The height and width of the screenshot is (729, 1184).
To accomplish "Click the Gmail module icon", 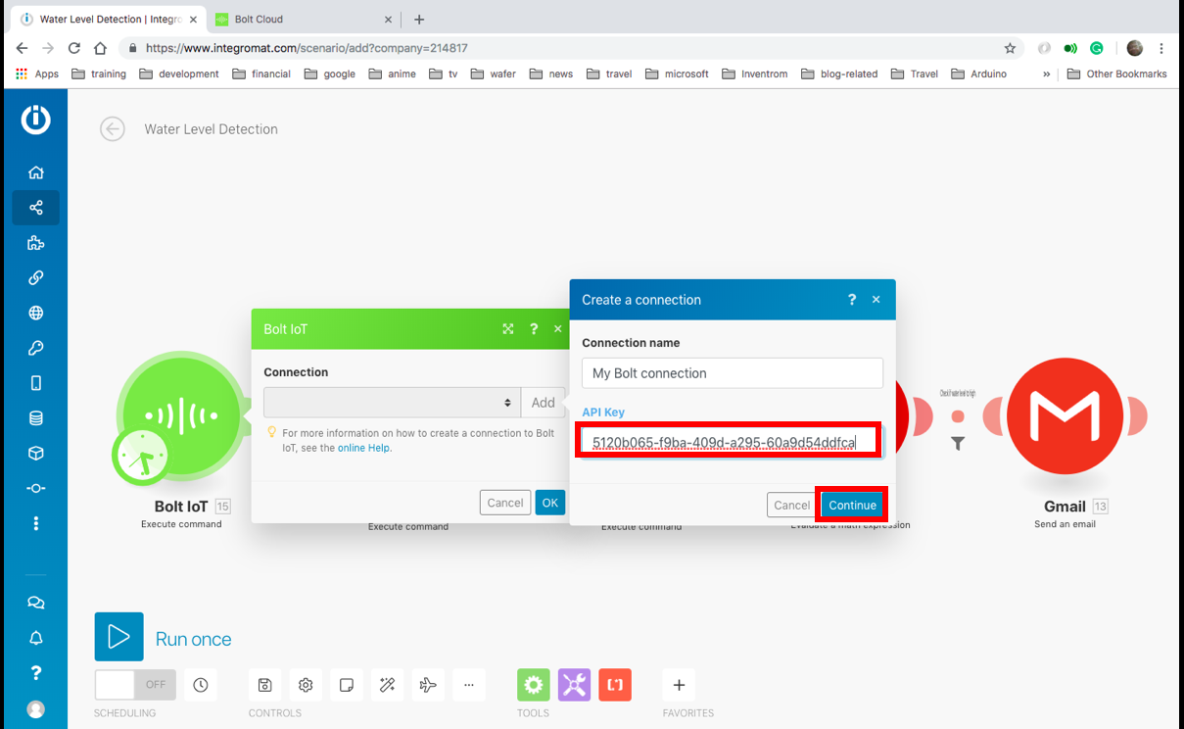I will tap(1065, 415).
